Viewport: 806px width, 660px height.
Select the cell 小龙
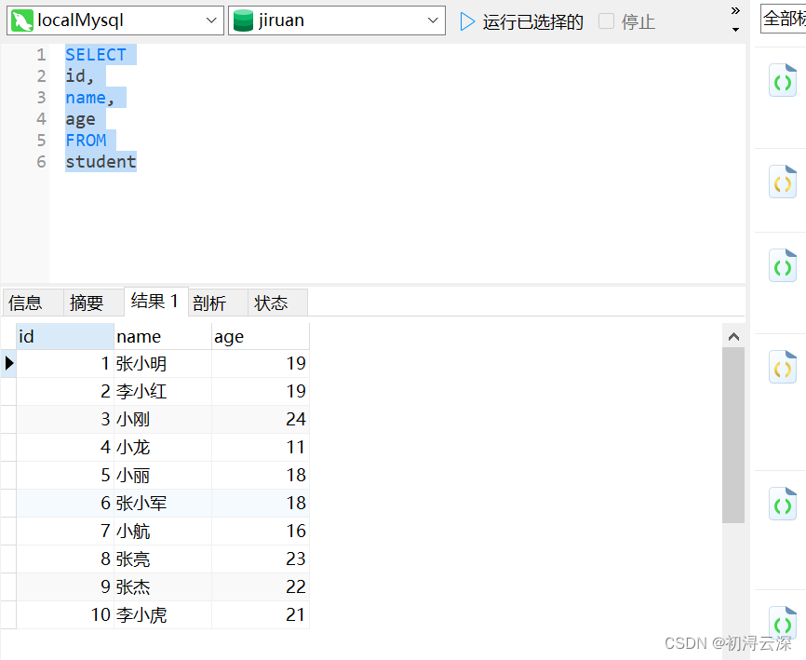163,447
